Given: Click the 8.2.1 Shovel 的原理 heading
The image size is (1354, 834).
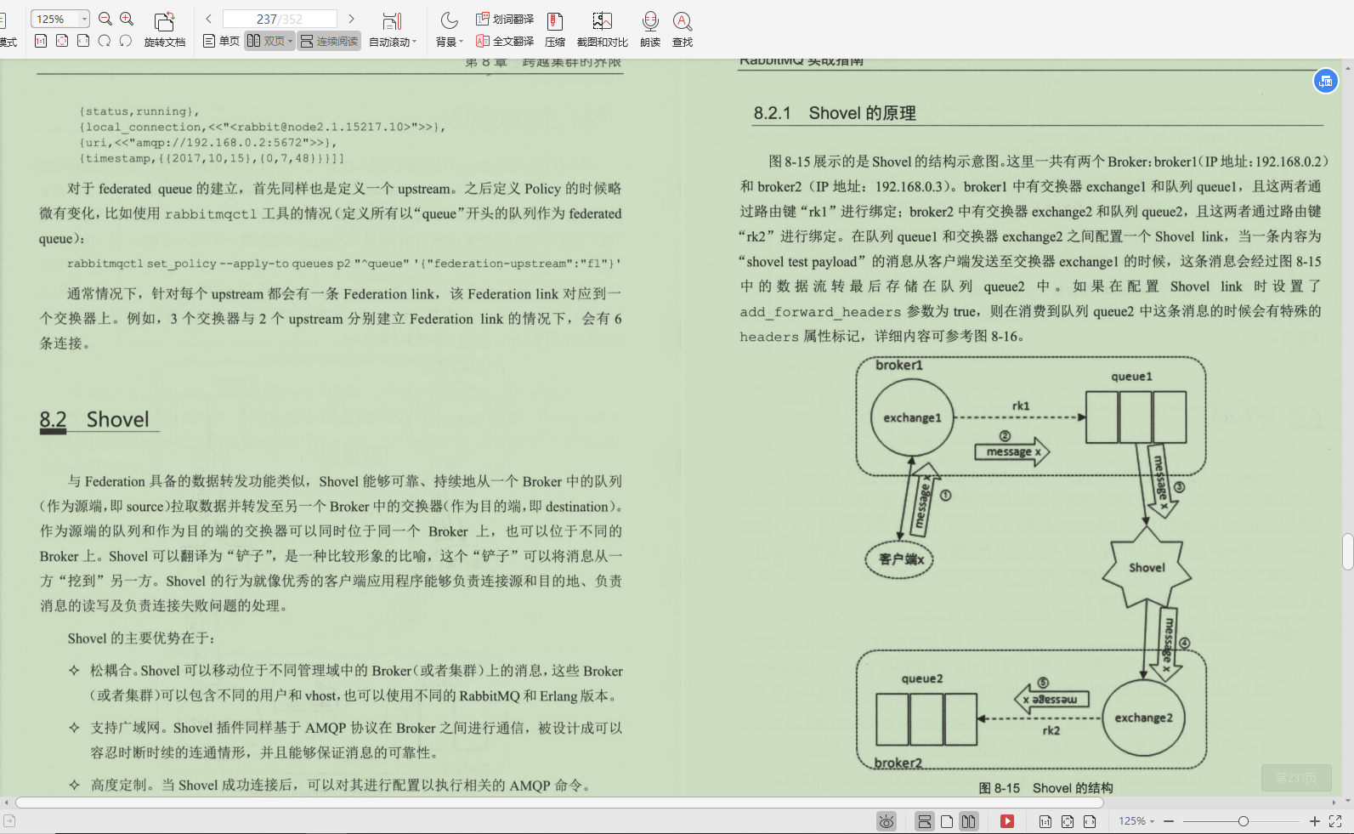Looking at the screenshot, I should point(835,113).
